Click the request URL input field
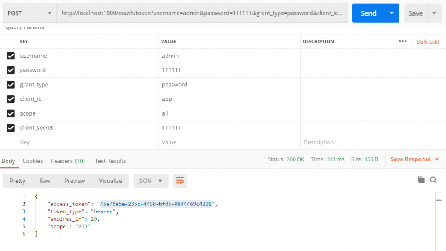Image resolution: width=446 pixels, height=251 pixels. click(x=202, y=13)
